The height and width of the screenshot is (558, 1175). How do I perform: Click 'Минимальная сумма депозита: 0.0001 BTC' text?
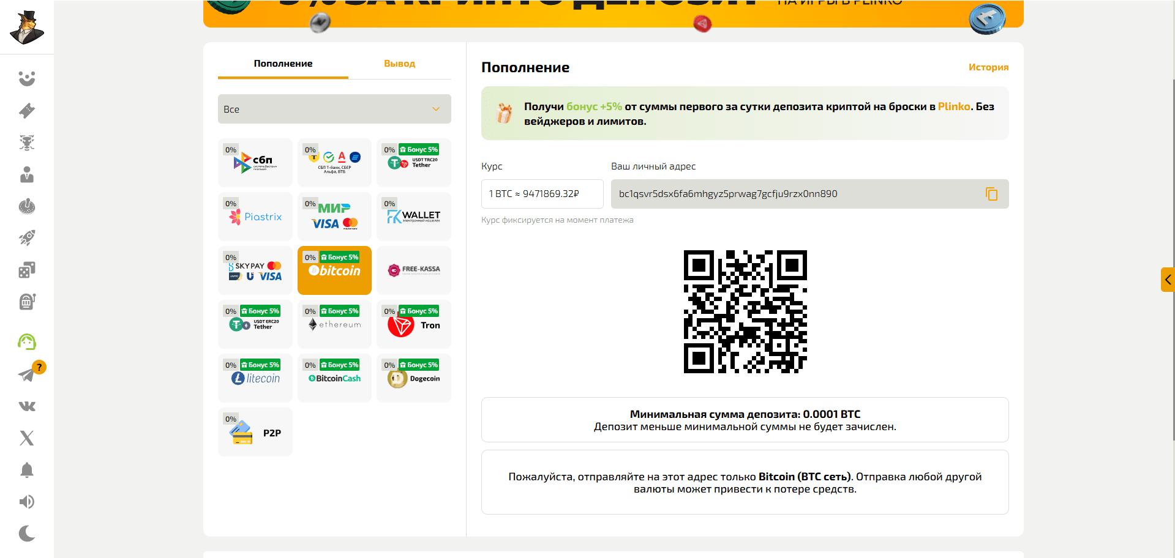[745, 414]
